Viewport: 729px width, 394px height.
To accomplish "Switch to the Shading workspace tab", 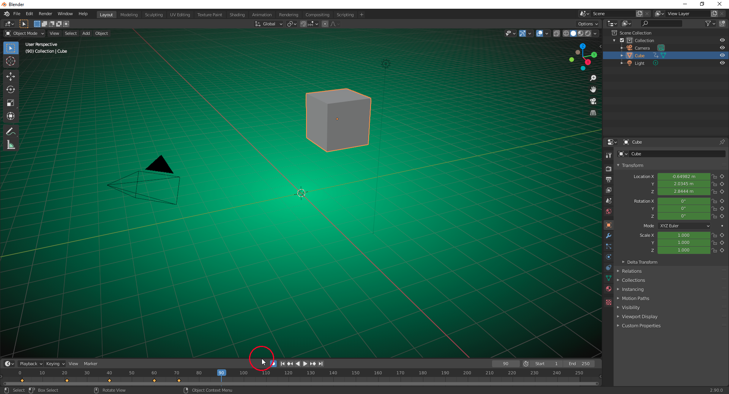I will tap(237, 14).
